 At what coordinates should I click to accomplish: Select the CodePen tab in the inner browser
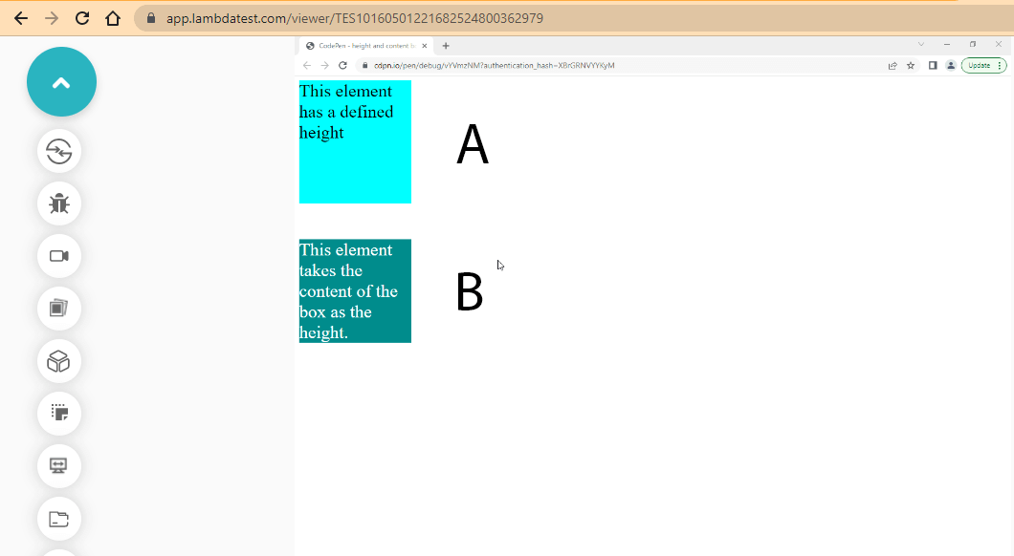366,46
